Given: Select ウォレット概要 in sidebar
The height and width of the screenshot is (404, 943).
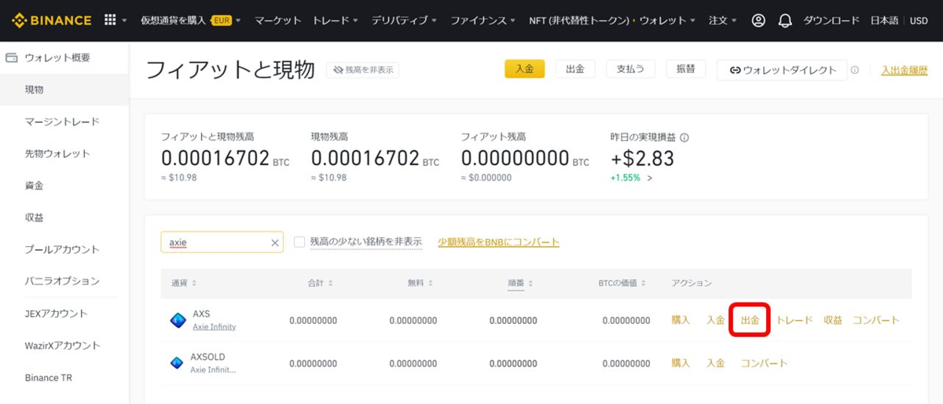Looking at the screenshot, I should pos(64,57).
